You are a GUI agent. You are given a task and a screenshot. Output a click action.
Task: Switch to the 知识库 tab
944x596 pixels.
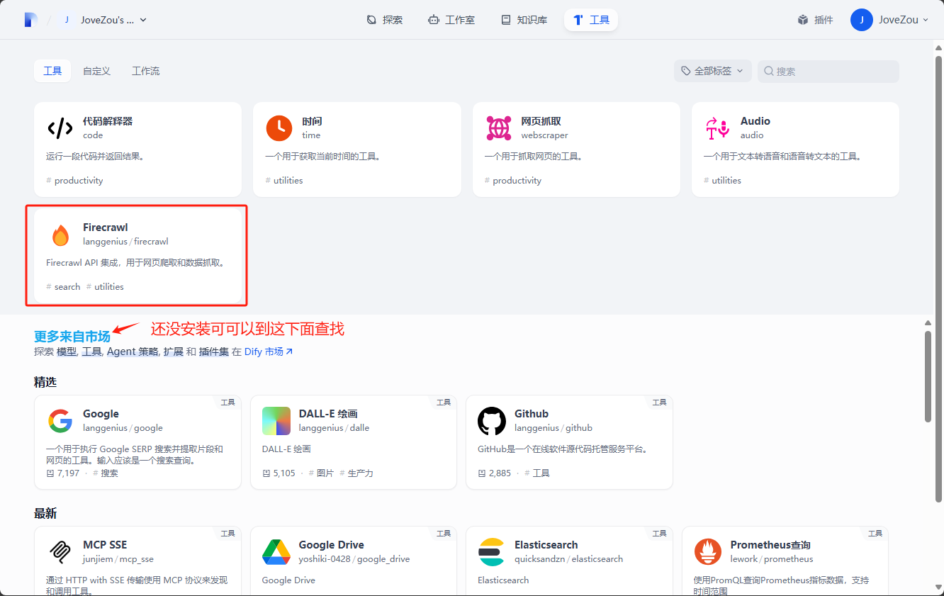coord(524,20)
